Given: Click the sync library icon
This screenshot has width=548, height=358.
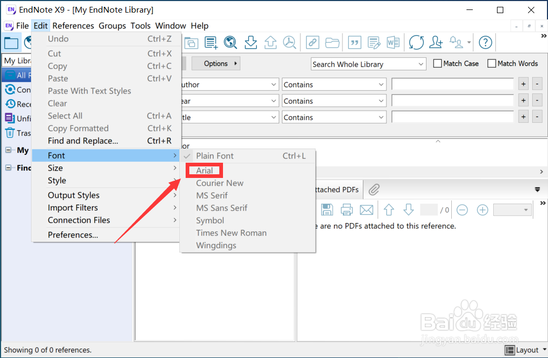Looking at the screenshot, I should [x=416, y=43].
